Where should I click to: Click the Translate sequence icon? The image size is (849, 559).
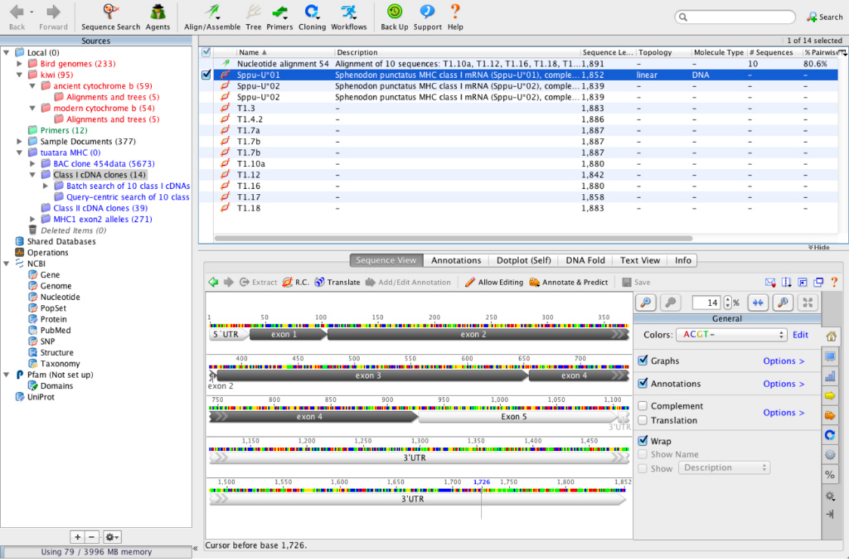tap(337, 282)
